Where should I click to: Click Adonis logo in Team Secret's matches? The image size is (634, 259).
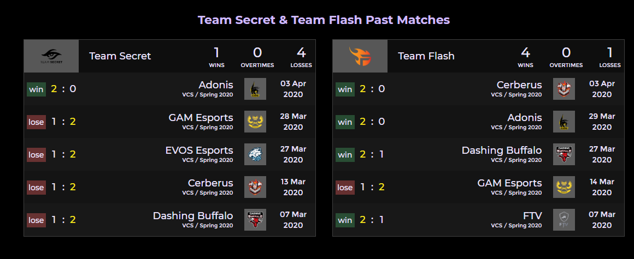(x=255, y=89)
